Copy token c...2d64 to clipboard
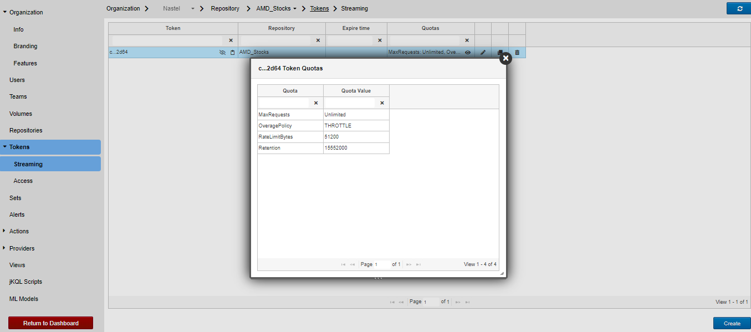Image resolution: width=751 pixels, height=332 pixels. point(232,53)
